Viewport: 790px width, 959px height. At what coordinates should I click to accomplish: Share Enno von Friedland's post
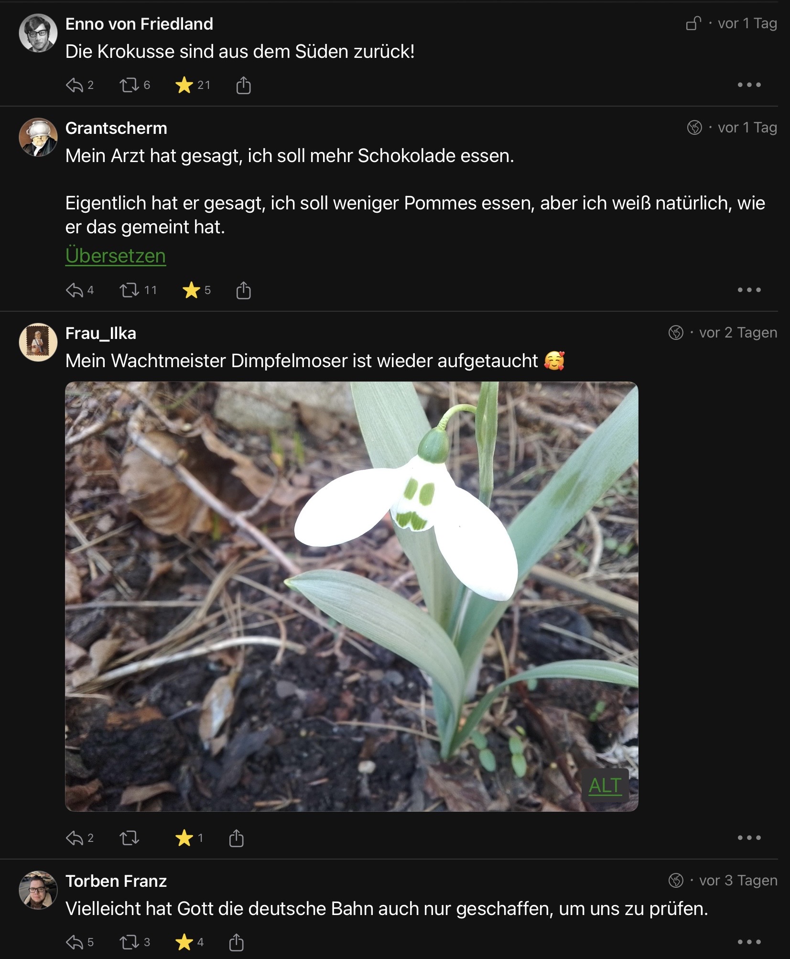point(243,86)
